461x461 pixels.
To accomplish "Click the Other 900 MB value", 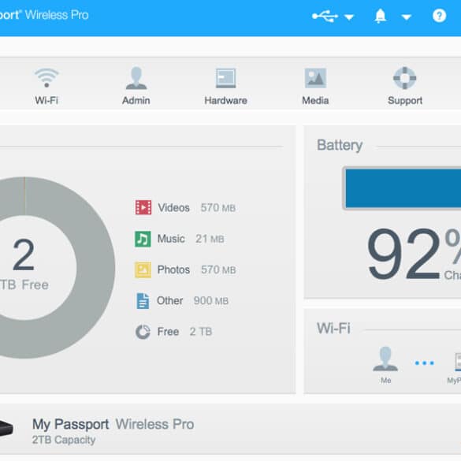I will [211, 301].
